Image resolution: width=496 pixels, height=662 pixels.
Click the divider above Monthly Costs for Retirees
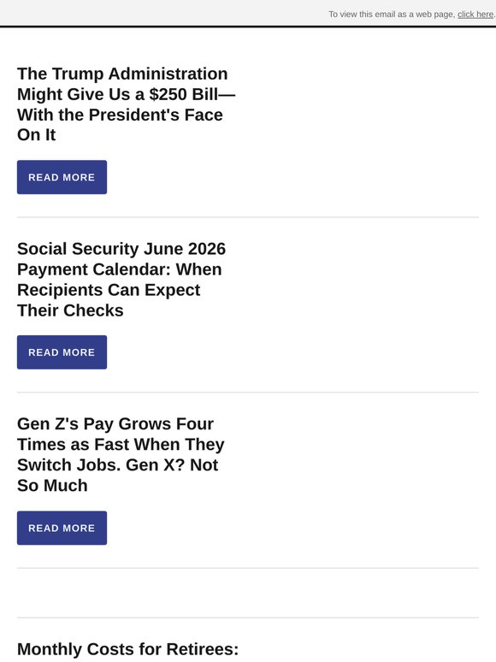coord(248,618)
